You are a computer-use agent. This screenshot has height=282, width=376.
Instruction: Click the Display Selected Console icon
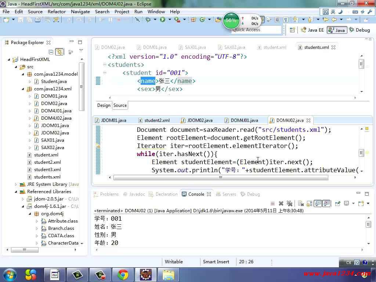click(x=346, y=203)
